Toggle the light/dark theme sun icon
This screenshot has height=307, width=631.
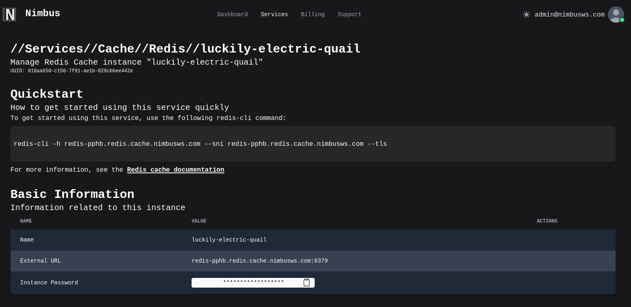526,15
